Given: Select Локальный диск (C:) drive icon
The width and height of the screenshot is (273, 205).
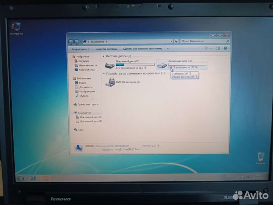Looking at the screenshot, I should [x=110, y=66].
